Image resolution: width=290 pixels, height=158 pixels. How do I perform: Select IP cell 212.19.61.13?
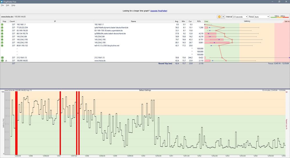(x=22, y=58)
